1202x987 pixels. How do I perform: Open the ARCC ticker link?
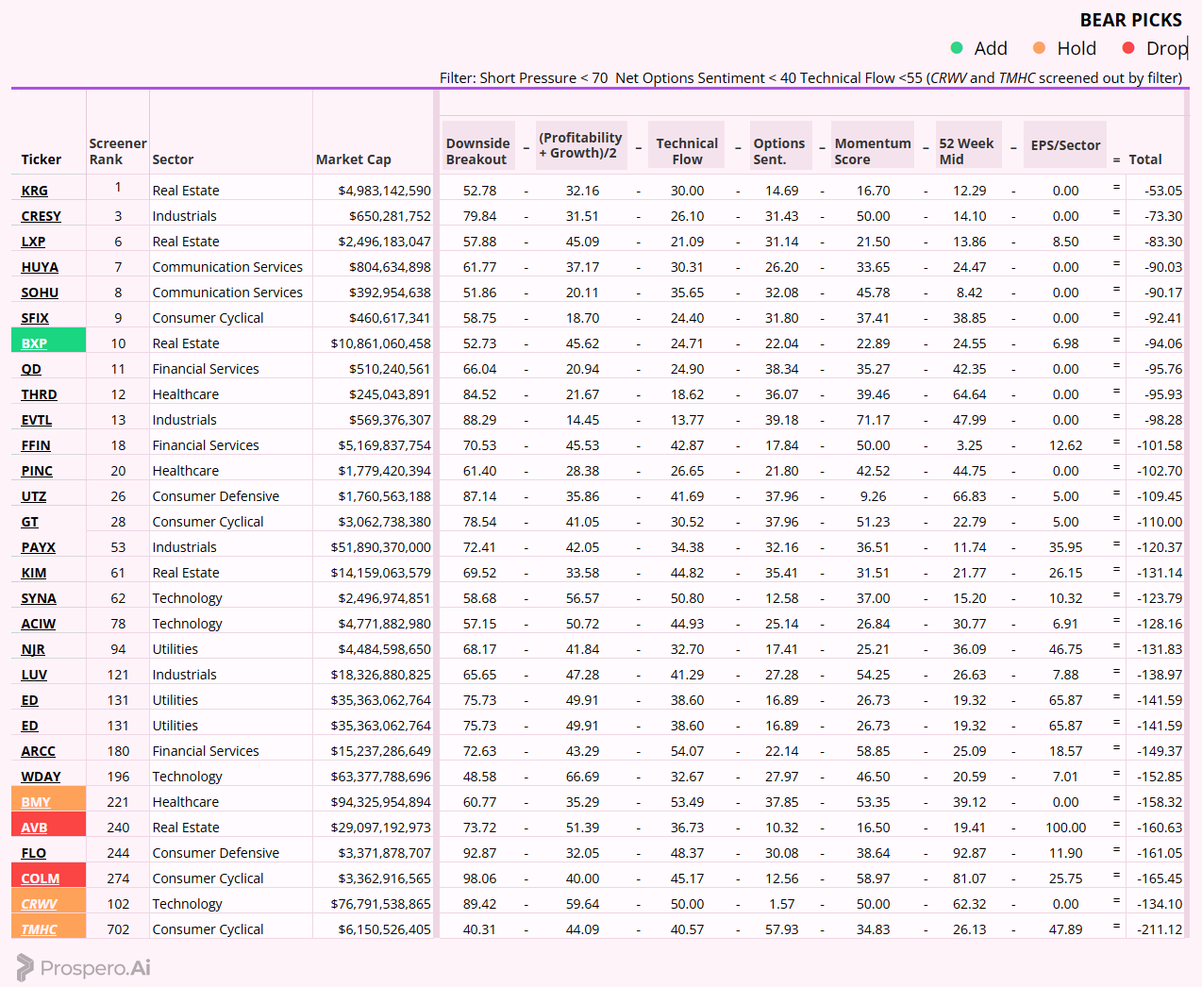coord(39,751)
